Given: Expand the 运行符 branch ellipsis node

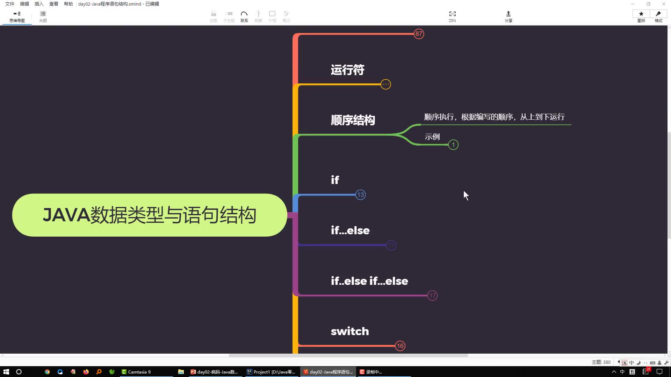Looking at the screenshot, I should [385, 84].
